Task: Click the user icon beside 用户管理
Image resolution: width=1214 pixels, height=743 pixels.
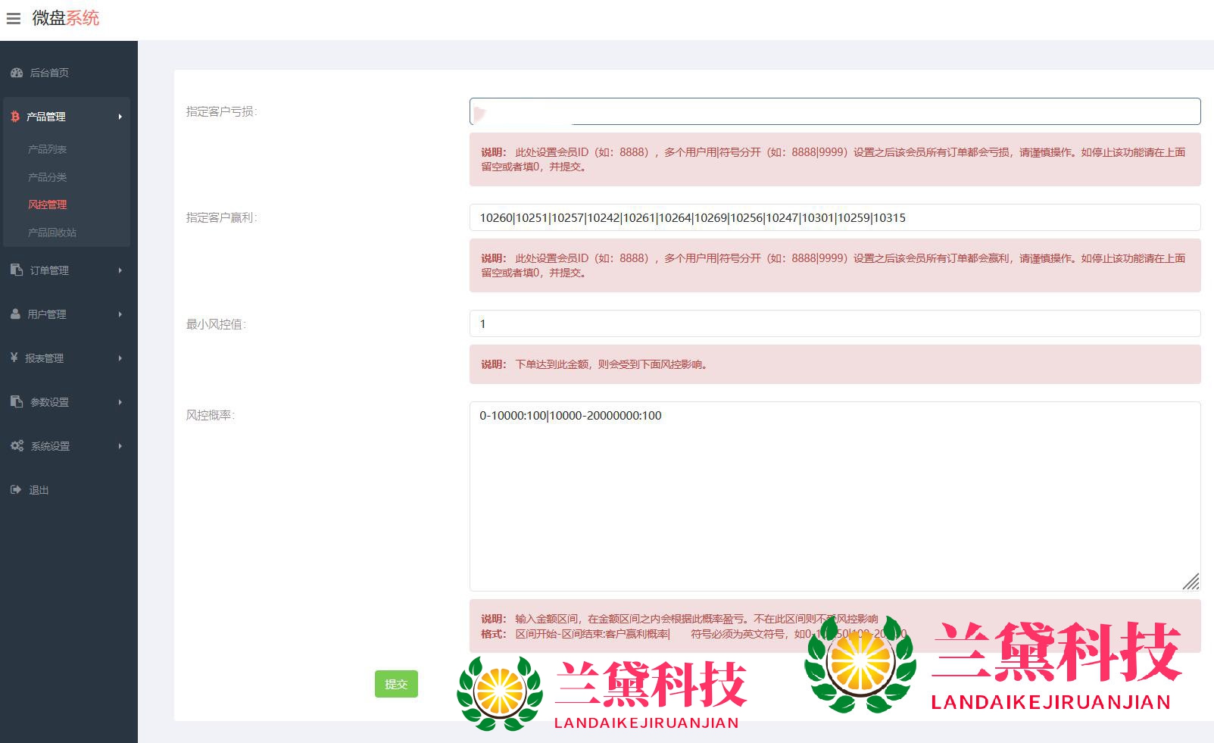Action: click(15, 314)
